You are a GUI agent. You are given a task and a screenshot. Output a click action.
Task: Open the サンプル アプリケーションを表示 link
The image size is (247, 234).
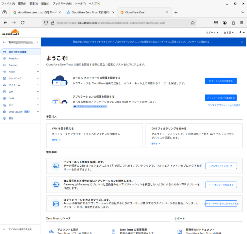click(224, 105)
